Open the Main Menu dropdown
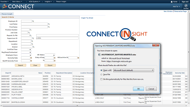Screen dimensions: 190x107 pyautogui.click(x=17, y=1)
